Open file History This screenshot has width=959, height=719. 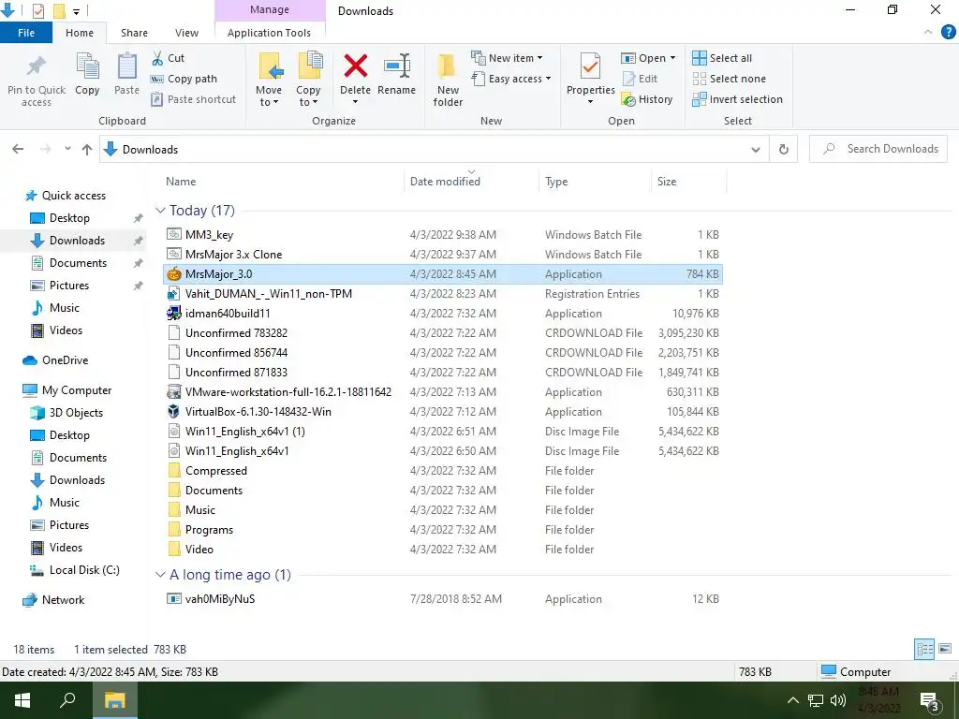coord(647,99)
